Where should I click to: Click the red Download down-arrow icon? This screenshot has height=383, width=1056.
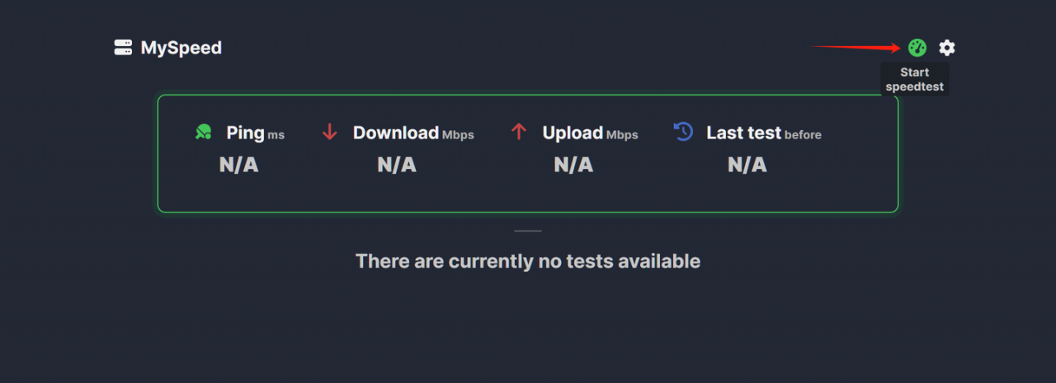[x=330, y=132]
